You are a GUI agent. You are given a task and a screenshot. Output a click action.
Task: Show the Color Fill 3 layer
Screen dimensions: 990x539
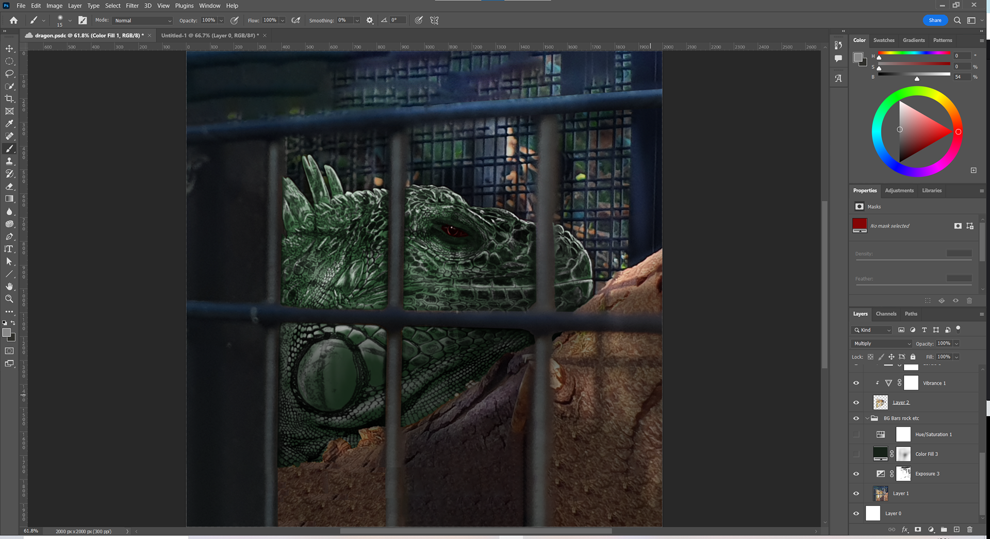point(856,454)
